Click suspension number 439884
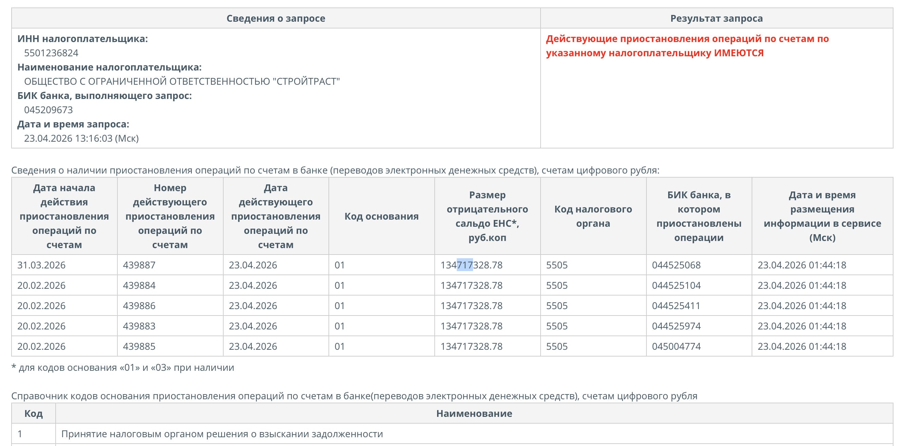 point(139,285)
